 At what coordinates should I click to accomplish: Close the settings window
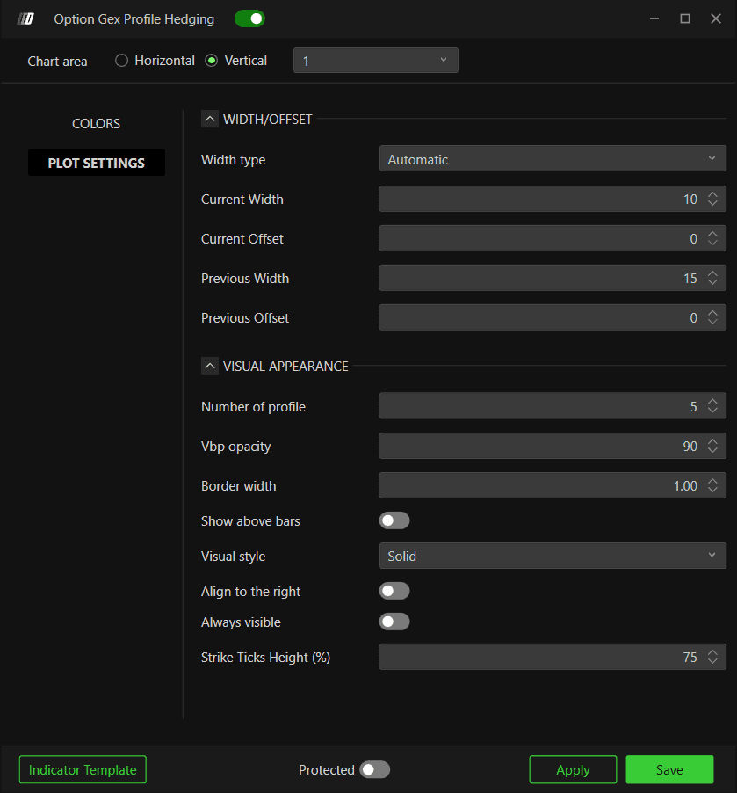(x=716, y=18)
